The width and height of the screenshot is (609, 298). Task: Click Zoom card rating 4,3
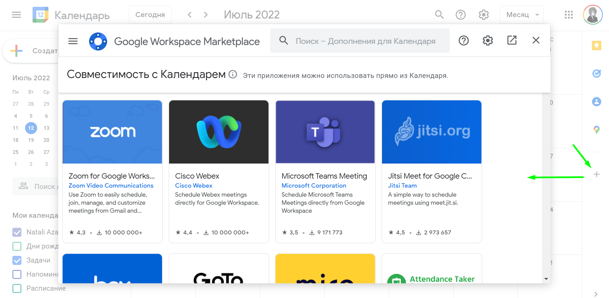tap(77, 232)
